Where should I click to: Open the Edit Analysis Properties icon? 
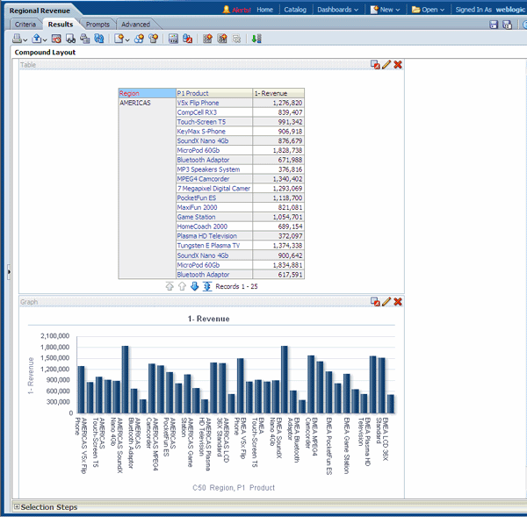173,39
